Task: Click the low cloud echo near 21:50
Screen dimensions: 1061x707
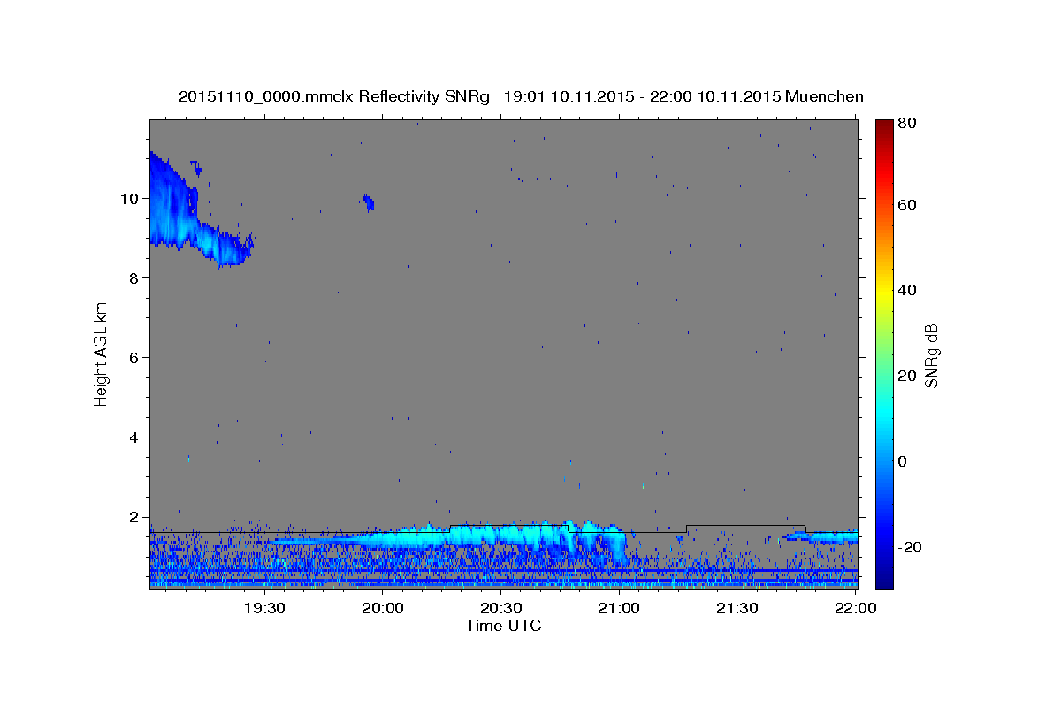Action: tap(821, 536)
